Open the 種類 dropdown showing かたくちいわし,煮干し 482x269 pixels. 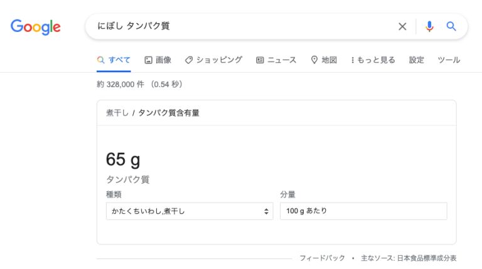(x=190, y=211)
